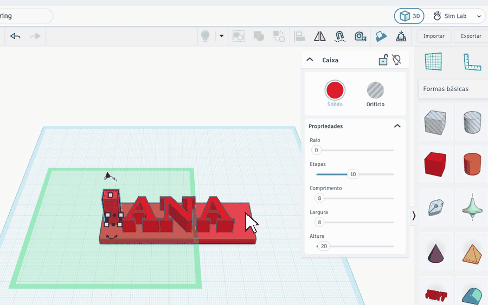Screen dimensions: 488x305
Task: Select the Mirror tool icon
Action: coord(319,36)
